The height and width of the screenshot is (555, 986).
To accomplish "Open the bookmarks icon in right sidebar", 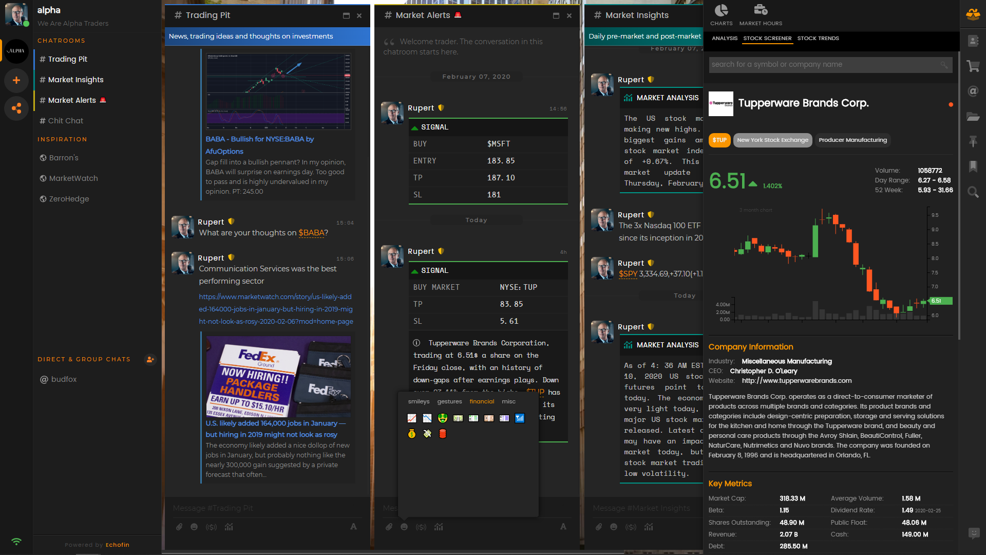I will pyautogui.click(x=973, y=166).
